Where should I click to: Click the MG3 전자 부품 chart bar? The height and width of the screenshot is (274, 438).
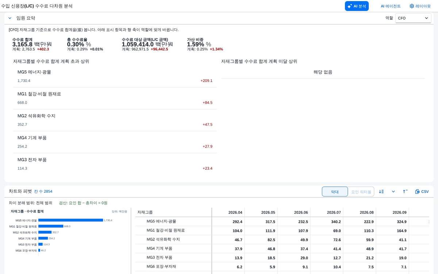[41, 244]
